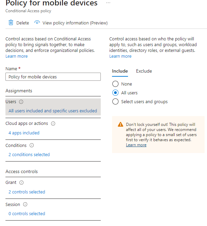Viewport: 207px width, 226px height.
Task: Open the 2 conditions selected link
Action: click(29, 154)
